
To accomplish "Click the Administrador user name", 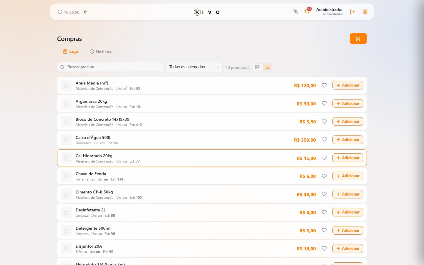I will point(329,9).
